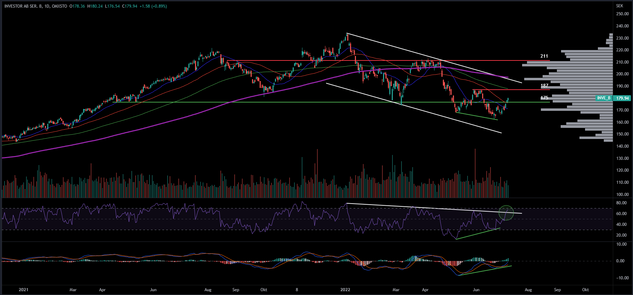
Task: Click the 2021 marker on time axis
Action: point(23,289)
